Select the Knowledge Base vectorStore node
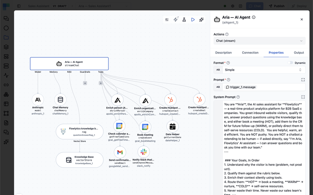Image resolution: width=313 pixels, height=195 pixels. point(80,160)
